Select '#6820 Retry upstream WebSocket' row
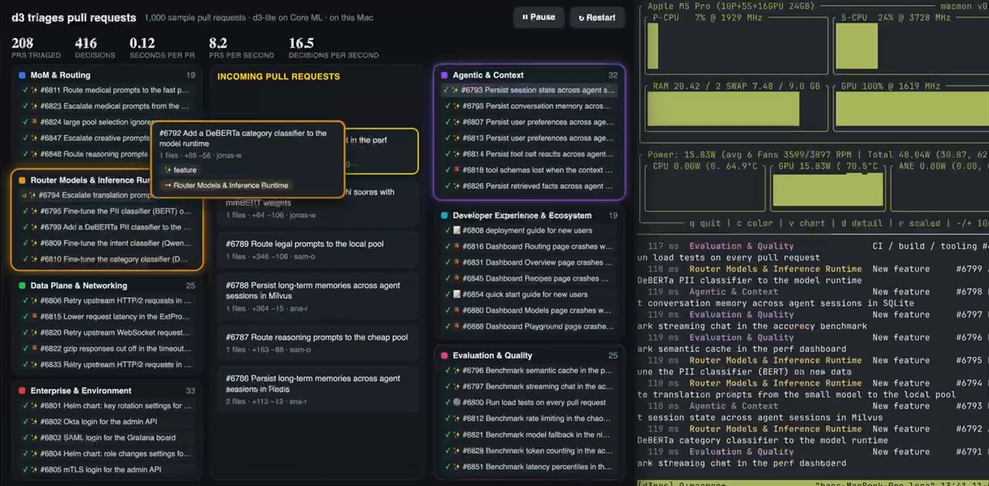Screen dimensions: 989x486 click(107, 332)
